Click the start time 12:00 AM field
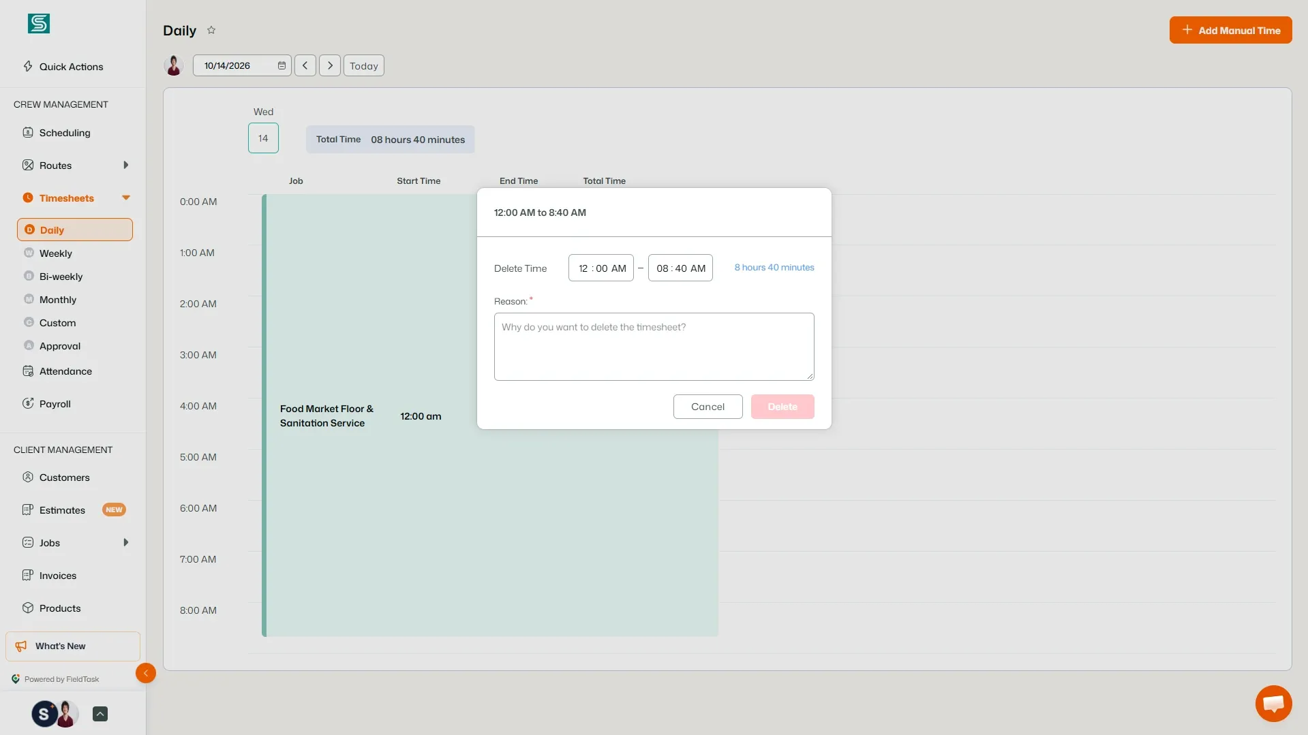This screenshot has width=1308, height=735. point(601,268)
